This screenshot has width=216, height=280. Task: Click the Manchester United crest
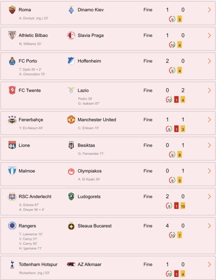[71, 119]
